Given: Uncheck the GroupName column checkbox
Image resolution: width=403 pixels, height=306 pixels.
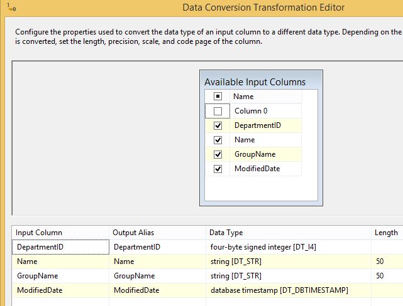Looking at the screenshot, I should point(218,154).
